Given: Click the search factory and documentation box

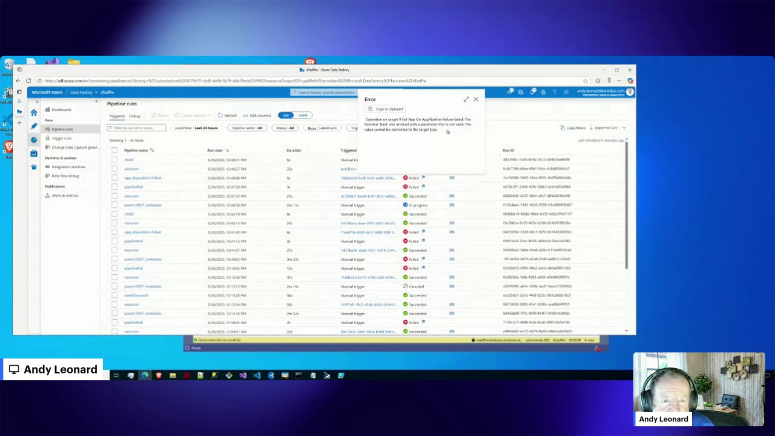Looking at the screenshot, I should point(324,93).
